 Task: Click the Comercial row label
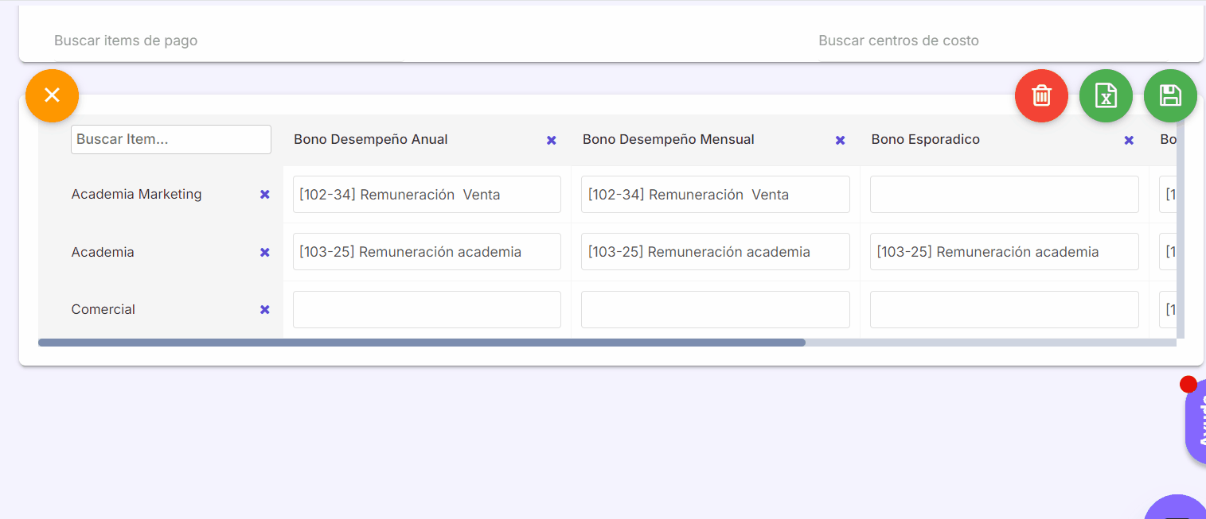point(103,309)
